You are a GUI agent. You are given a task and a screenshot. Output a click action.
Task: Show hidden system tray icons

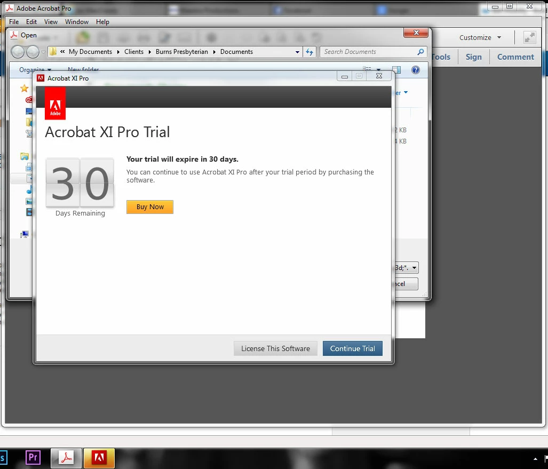[535, 459]
